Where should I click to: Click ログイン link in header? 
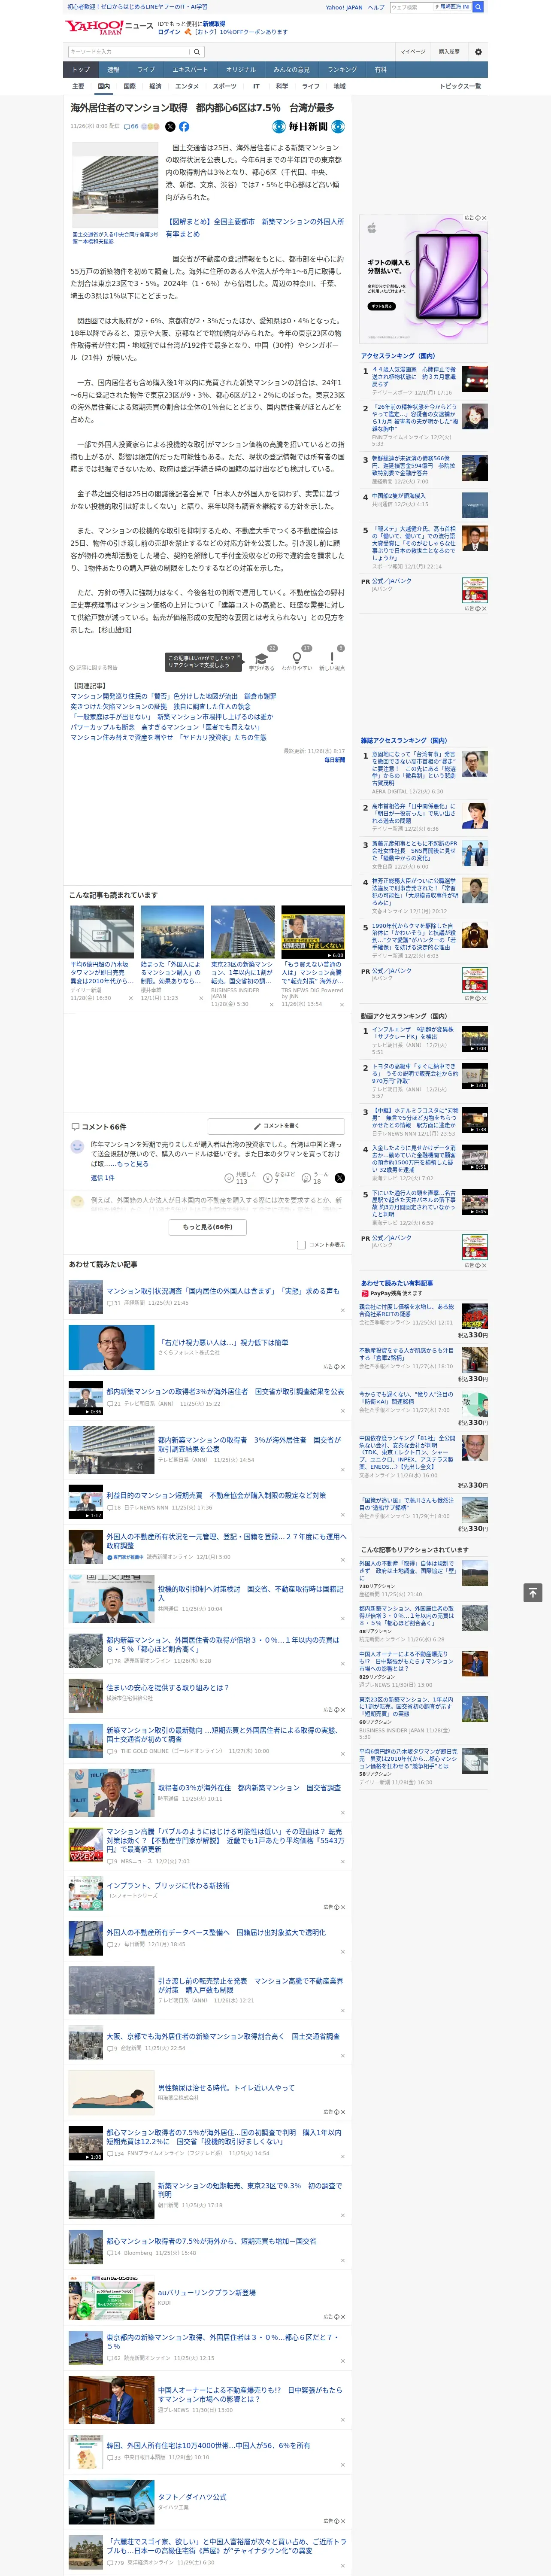pos(169,32)
